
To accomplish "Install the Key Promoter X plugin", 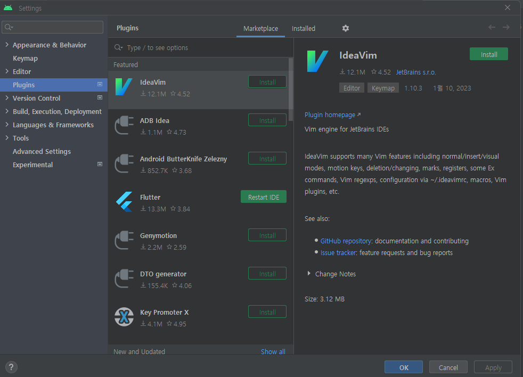I will (267, 312).
